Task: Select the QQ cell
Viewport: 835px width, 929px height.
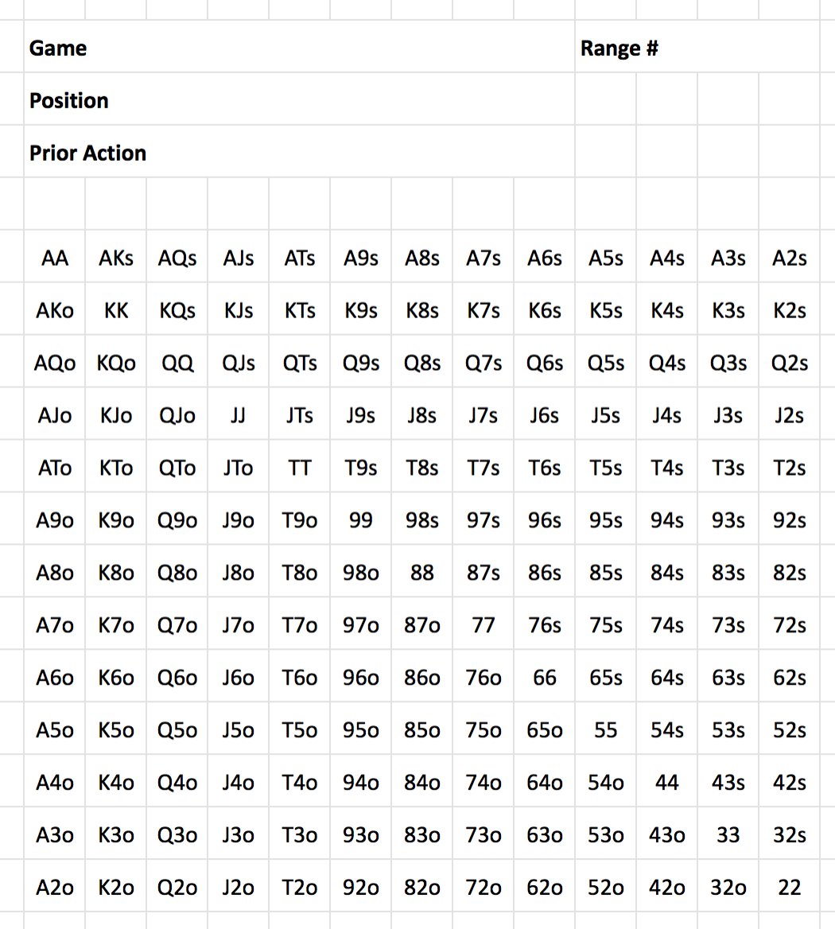Action: (177, 363)
